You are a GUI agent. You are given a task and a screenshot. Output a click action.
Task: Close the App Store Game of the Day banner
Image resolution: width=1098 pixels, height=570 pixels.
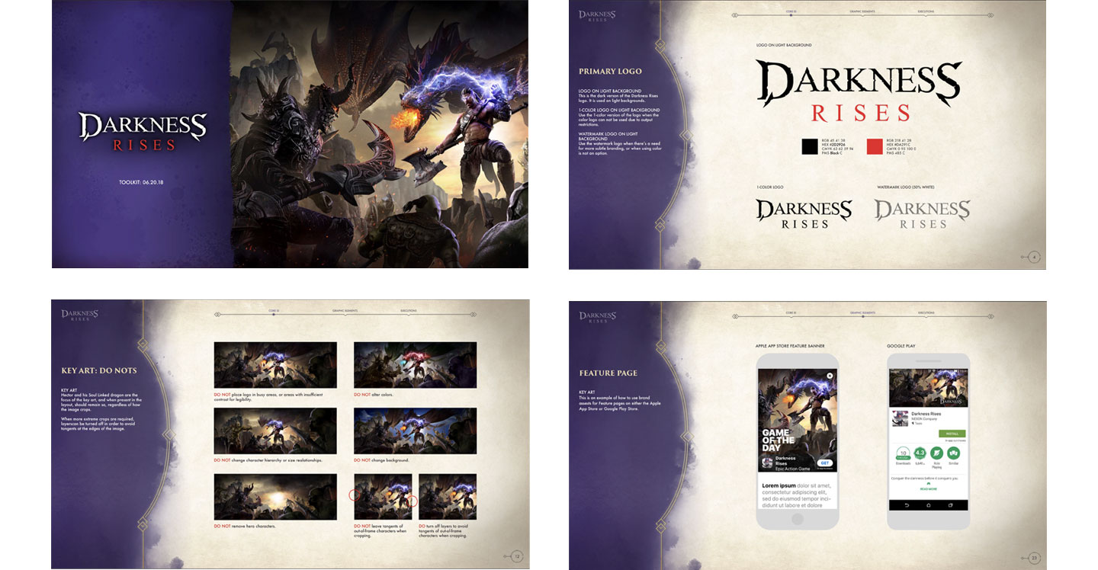pyautogui.click(x=830, y=376)
